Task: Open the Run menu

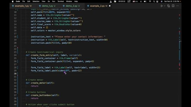Action: 54,1
